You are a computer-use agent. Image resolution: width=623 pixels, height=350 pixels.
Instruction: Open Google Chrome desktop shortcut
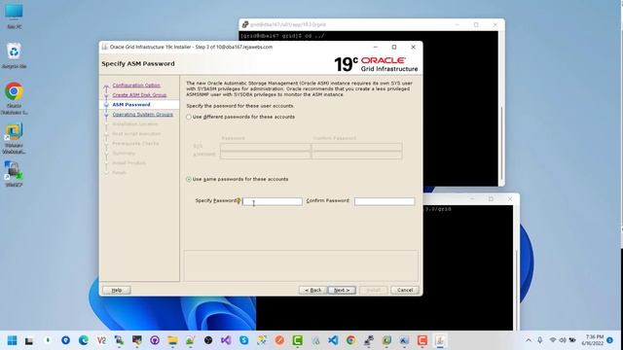click(14, 98)
